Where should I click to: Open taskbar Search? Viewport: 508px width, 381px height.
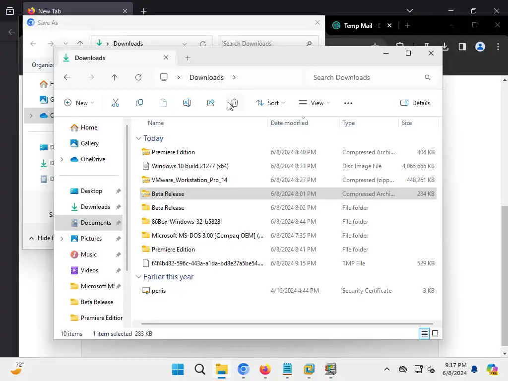(x=199, y=369)
